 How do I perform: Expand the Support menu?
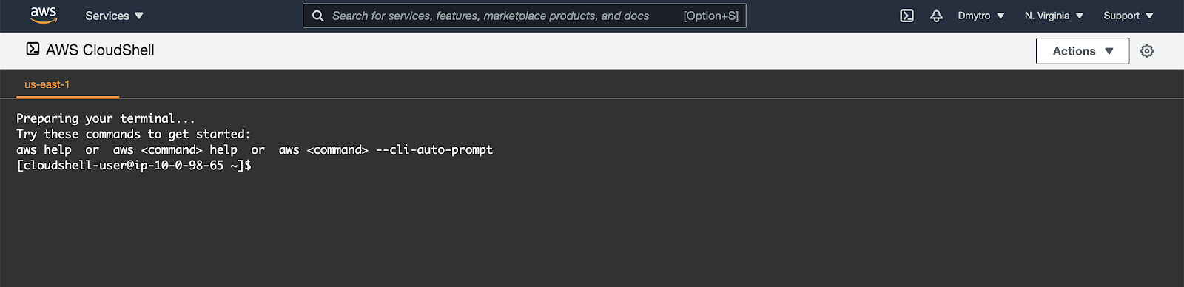[1128, 16]
